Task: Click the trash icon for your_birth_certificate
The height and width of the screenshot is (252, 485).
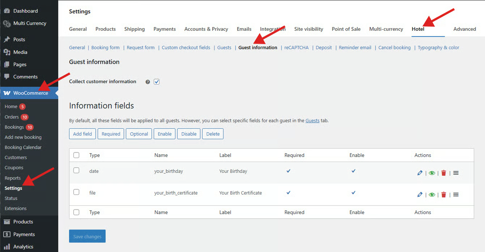Action: [x=444, y=195]
